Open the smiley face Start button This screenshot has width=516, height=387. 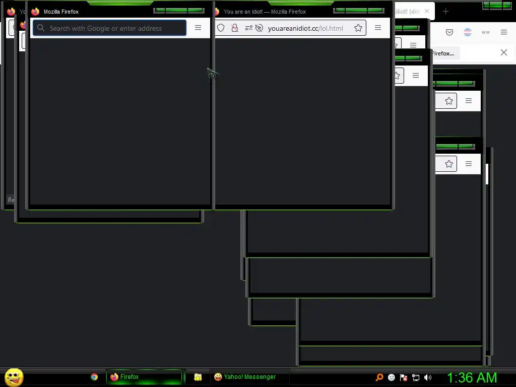(x=14, y=377)
